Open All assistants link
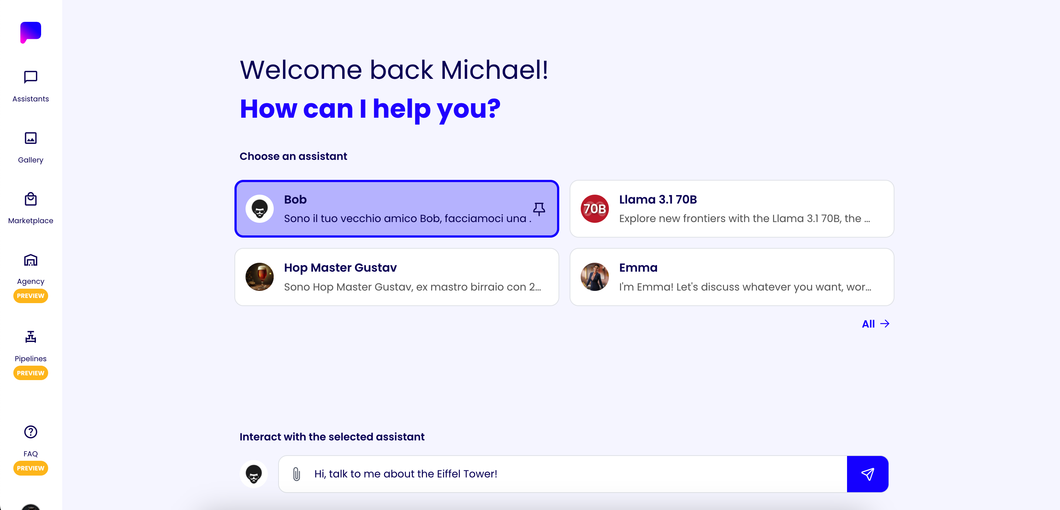 (x=875, y=324)
